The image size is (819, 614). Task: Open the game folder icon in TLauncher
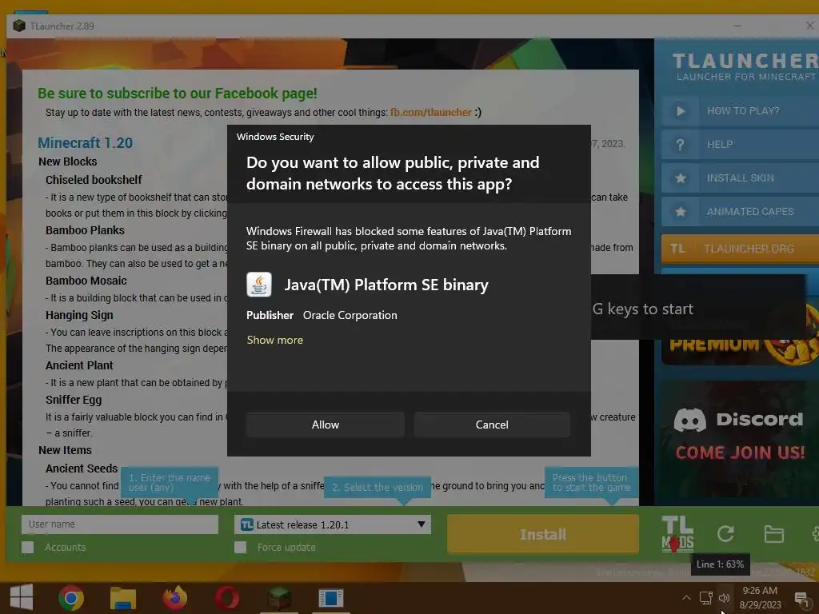point(773,534)
